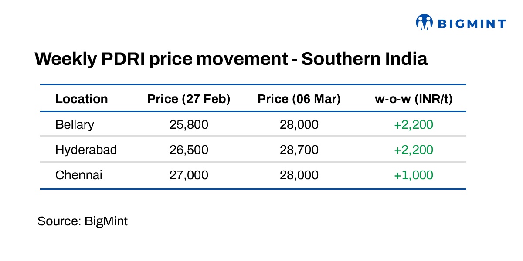Click the Price (27 Feb) column header

(x=189, y=99)
